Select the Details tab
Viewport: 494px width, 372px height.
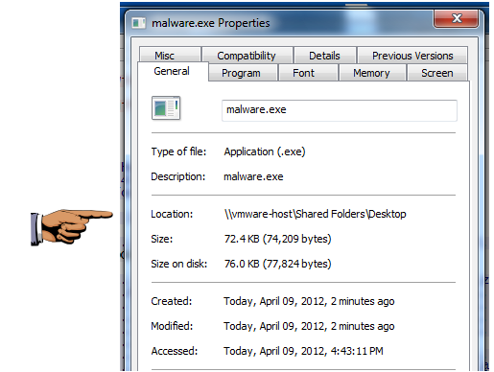click(x=325, y=55)
